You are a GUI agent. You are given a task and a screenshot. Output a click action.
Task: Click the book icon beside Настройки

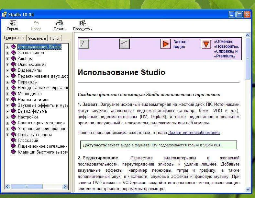pos(14,117)
